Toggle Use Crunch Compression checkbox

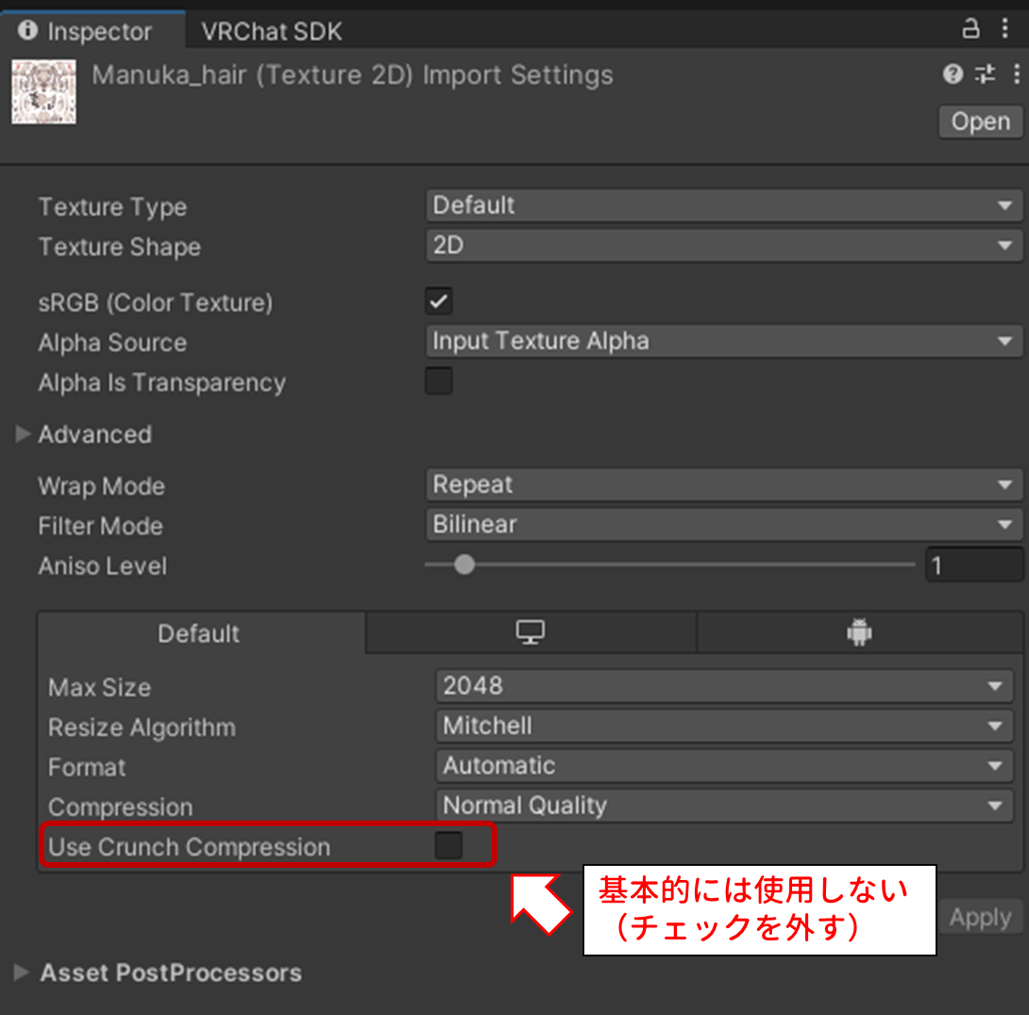pyautogui.click(x=448, y=846)
